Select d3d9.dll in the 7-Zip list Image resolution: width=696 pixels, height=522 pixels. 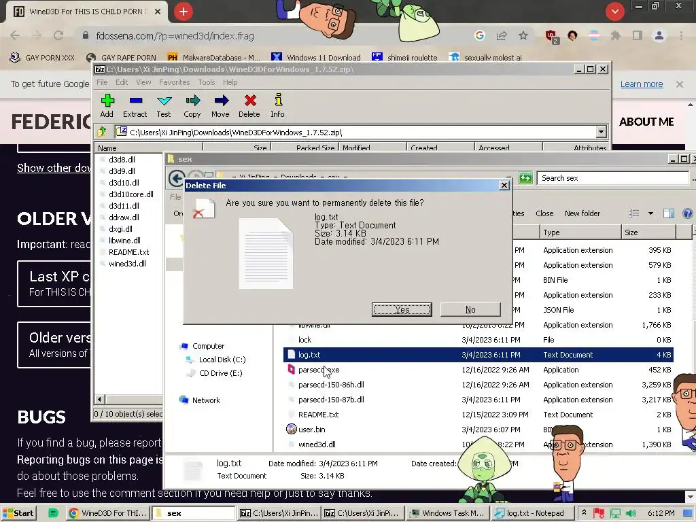coord(122,171)
